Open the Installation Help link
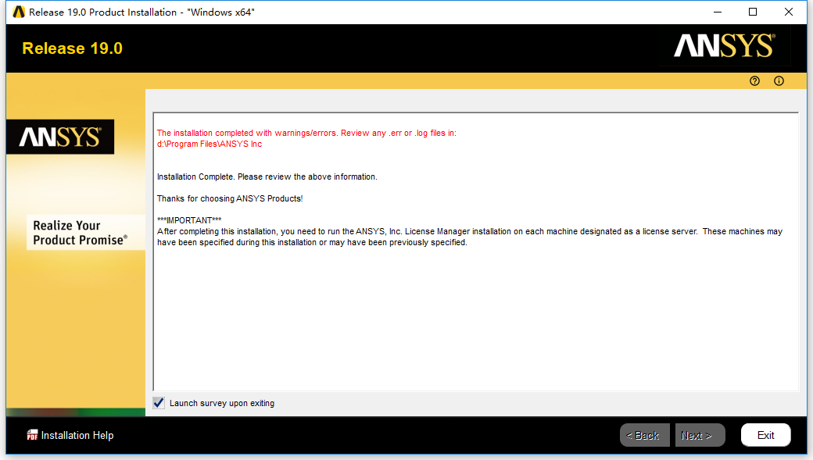This screenshot has height=460, width=813. point(77,435)
